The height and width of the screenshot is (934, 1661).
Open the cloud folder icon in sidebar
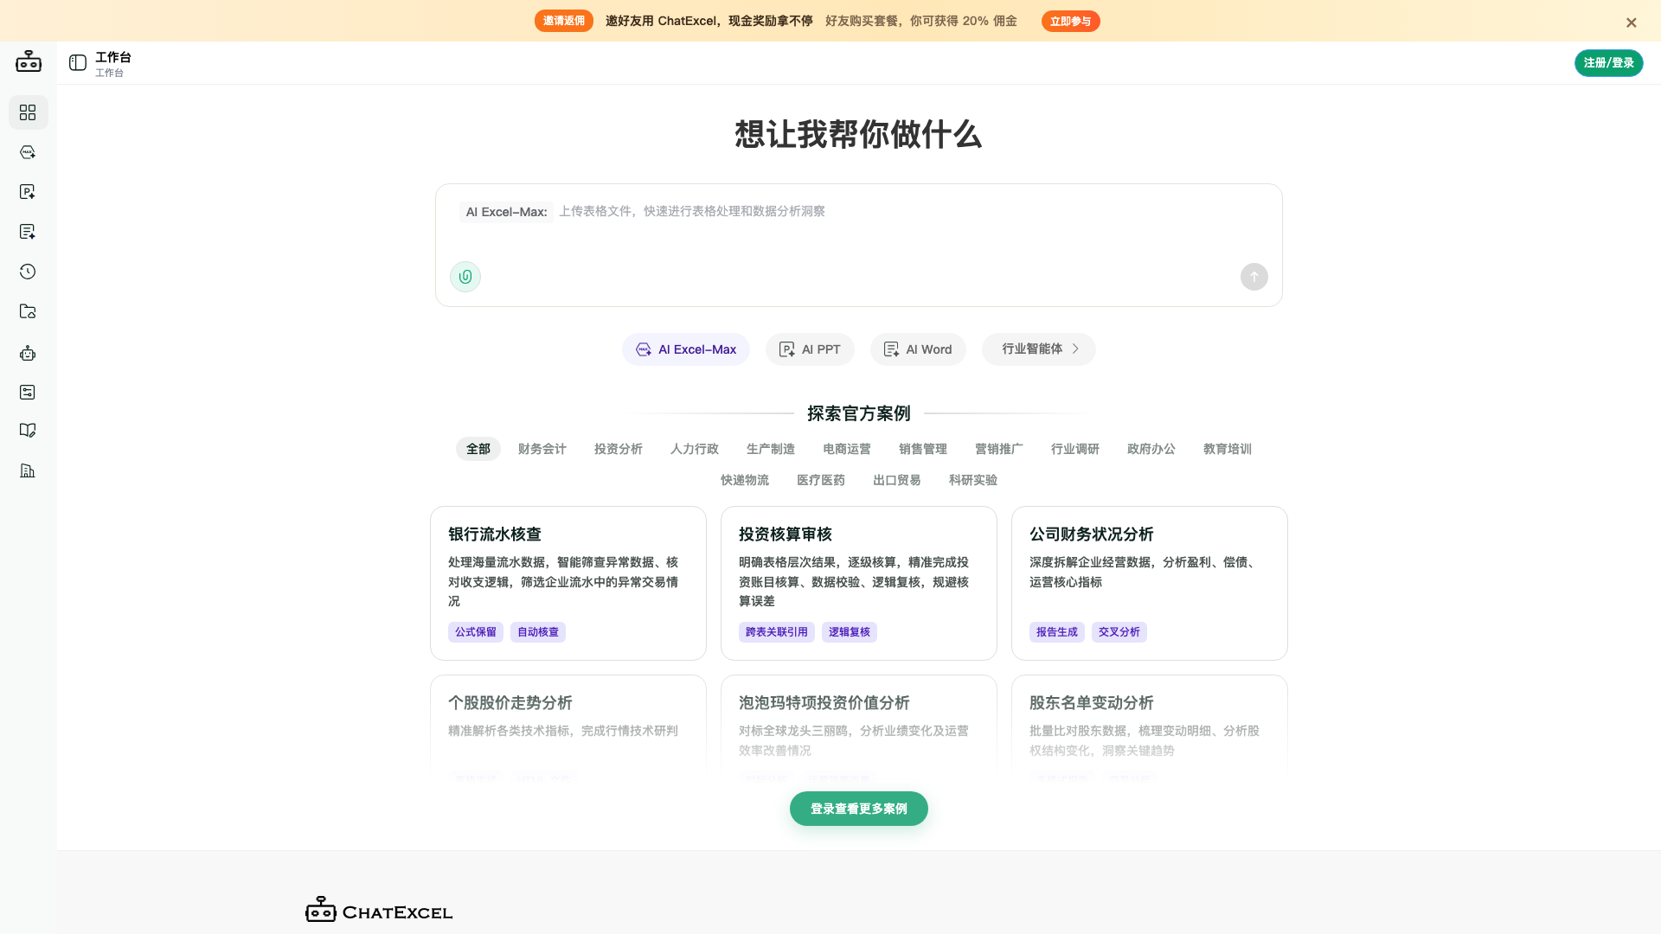[x=28, y=311]
